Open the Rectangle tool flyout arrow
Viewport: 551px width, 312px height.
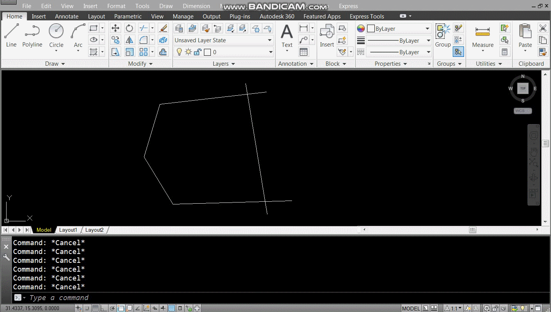click(102, 28)
